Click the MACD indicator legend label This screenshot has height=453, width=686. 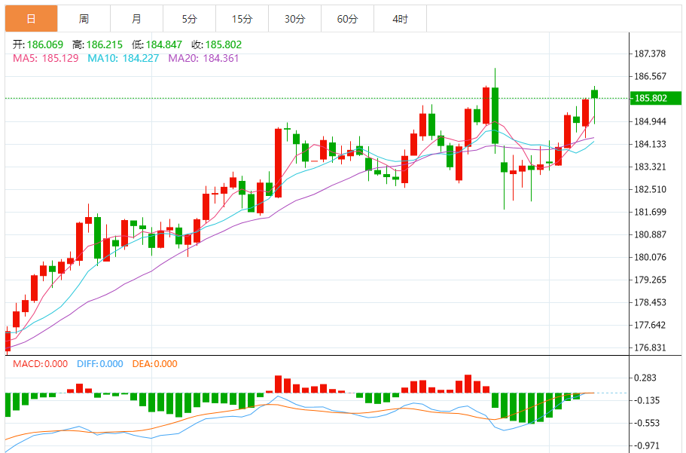click(x=38, y=364)
